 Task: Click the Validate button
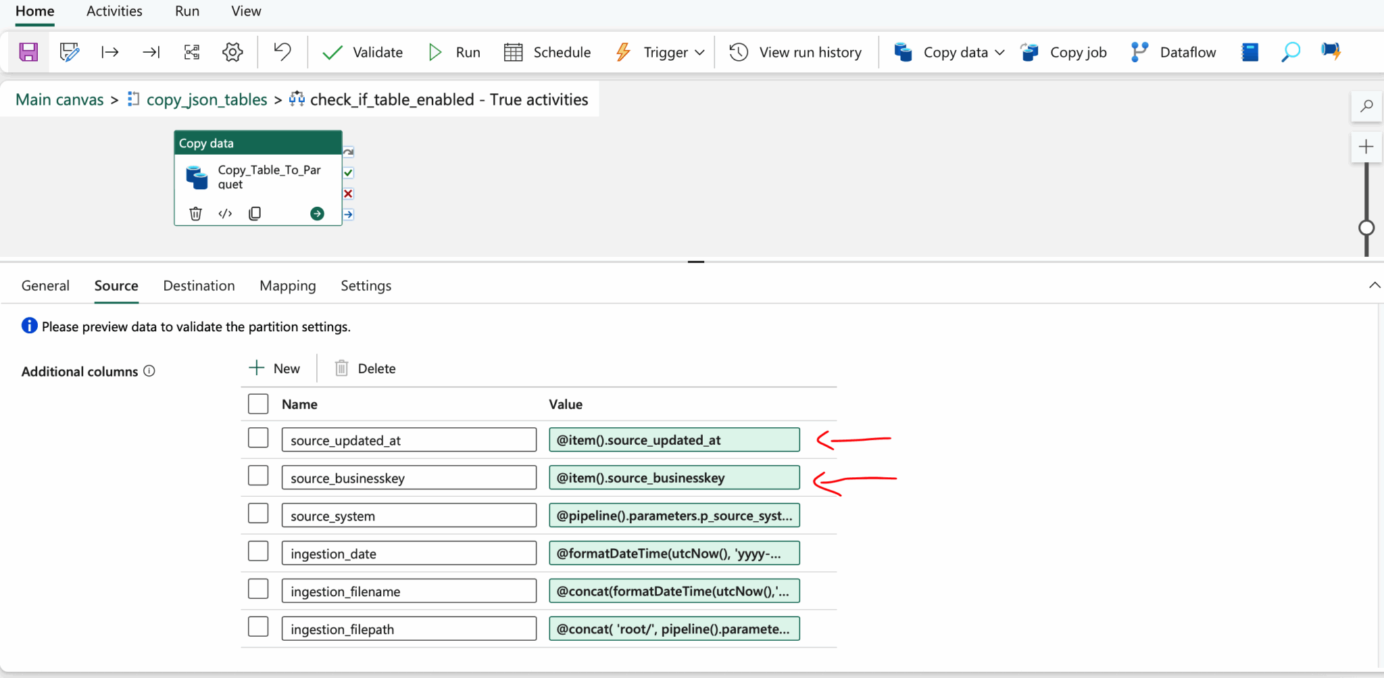click(x=363, y=52)
